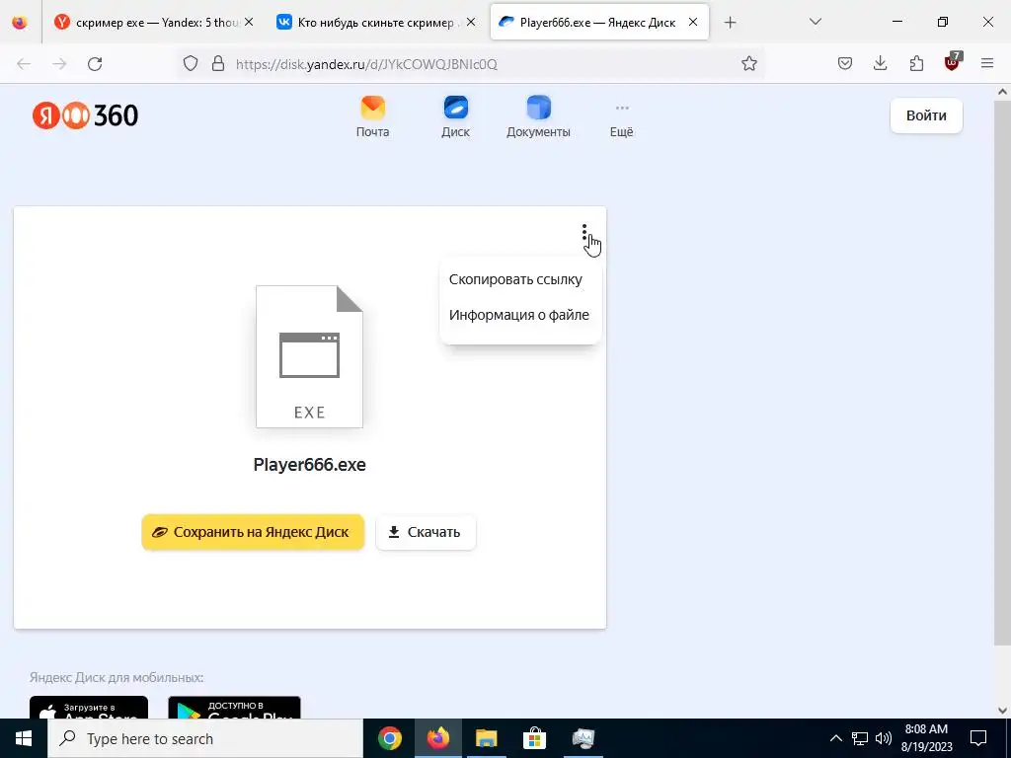The width and height of the screenshot is (1011, 758).
Task: Focus the disk.yandex.ru address bar
Action: [x=471, y=64]
